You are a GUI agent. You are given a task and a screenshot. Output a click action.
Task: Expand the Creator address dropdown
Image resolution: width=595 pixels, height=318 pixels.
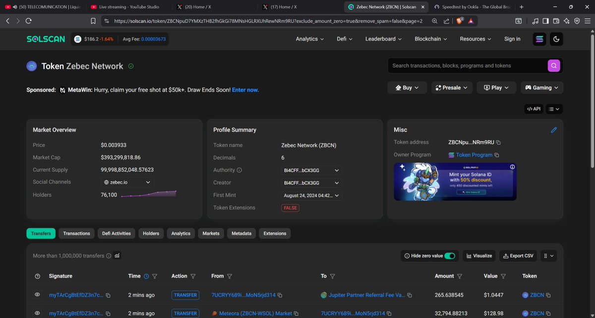[x=311, y=183]
